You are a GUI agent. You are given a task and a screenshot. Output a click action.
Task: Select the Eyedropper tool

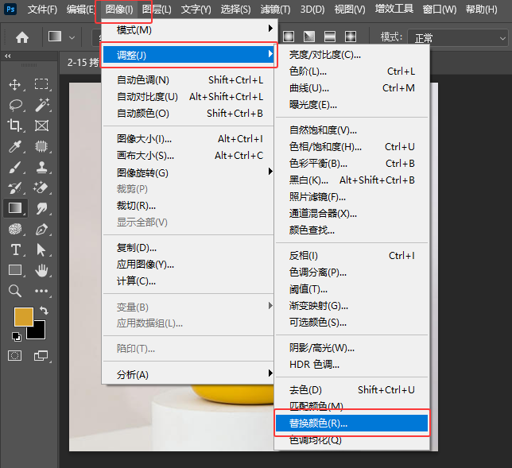coord(15,146)
